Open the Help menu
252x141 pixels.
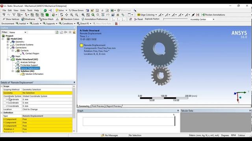pyautogui.click(x=37, y=11)
